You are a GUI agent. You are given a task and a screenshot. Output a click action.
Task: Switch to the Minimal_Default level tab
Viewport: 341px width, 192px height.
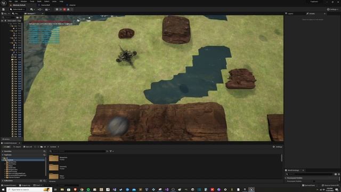(x=19, y=5)
